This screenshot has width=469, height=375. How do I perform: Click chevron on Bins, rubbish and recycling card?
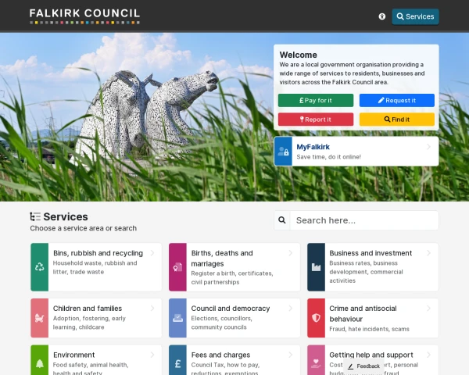pyautogui.click(x=152, y=253)
